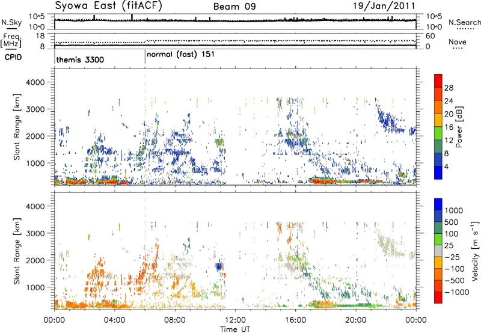Click the date "19/Jan/2011"
Image resolution: width=481 pixels, height=333 pixels.
tap(384, 5)
